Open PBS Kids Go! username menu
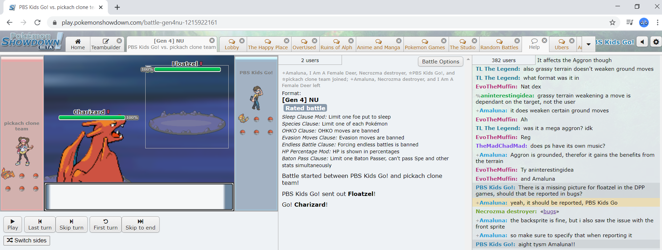 coord(615,42)
